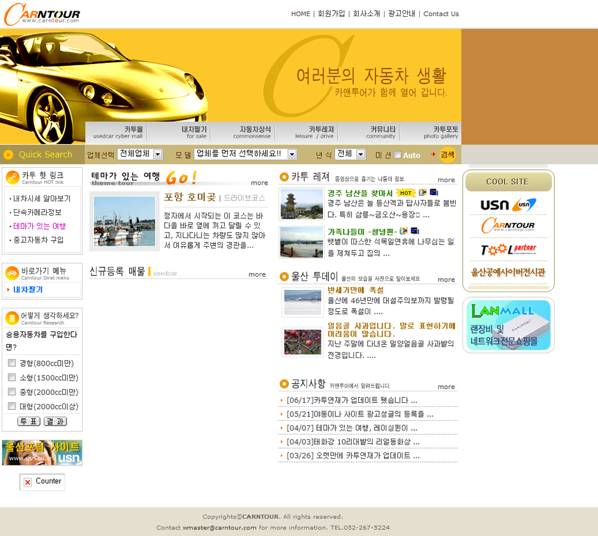Submit the poll with 투표 button

(29, 421)
